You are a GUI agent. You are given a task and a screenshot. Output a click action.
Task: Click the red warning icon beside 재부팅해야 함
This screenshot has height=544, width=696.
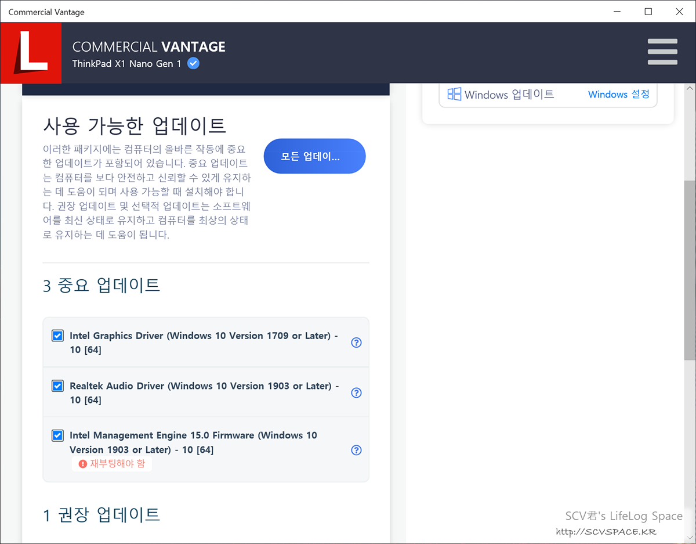[83, 464]
